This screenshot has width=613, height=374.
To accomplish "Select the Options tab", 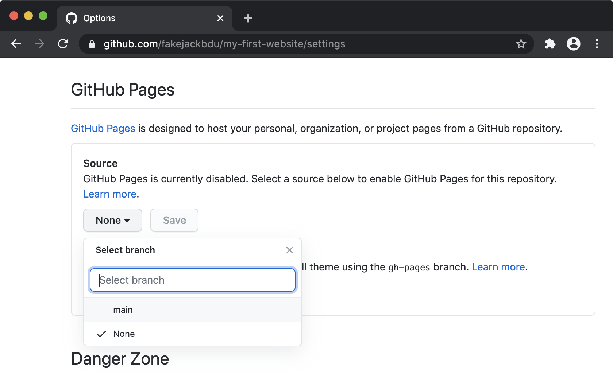I will tap(144, 18).
